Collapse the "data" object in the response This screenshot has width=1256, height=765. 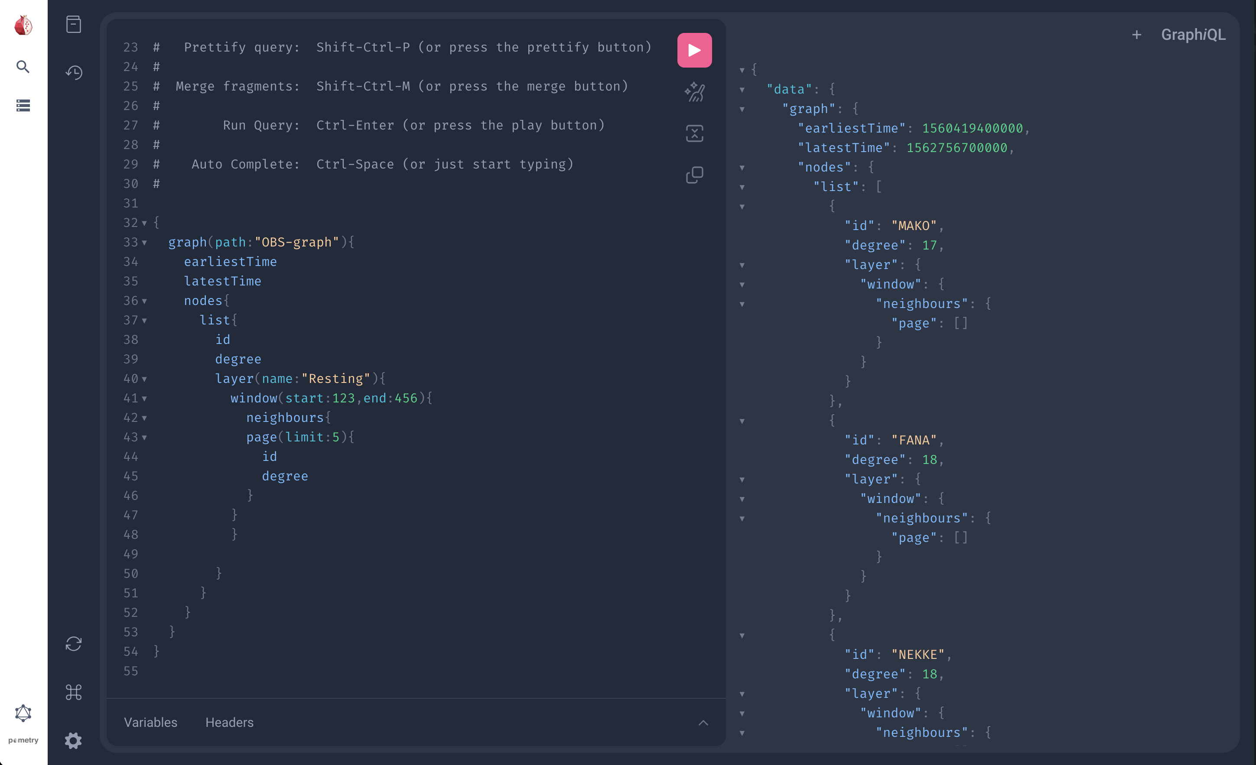click(742, 89)
